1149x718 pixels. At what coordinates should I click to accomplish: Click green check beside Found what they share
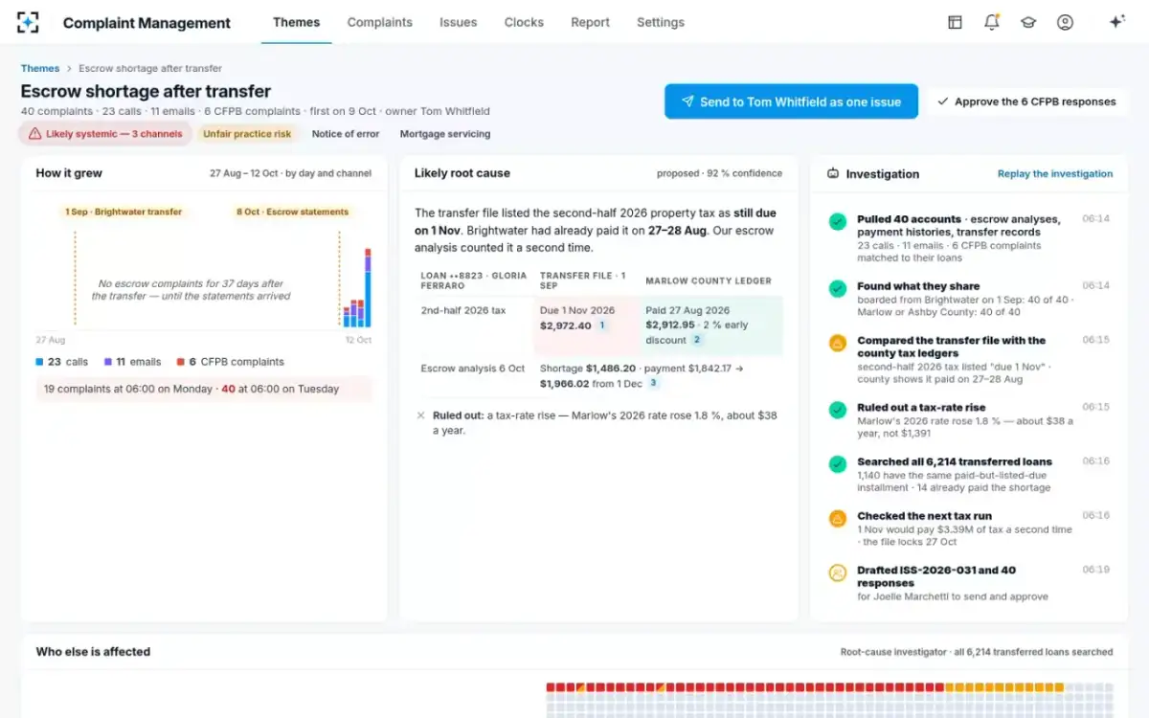point(837,288)
